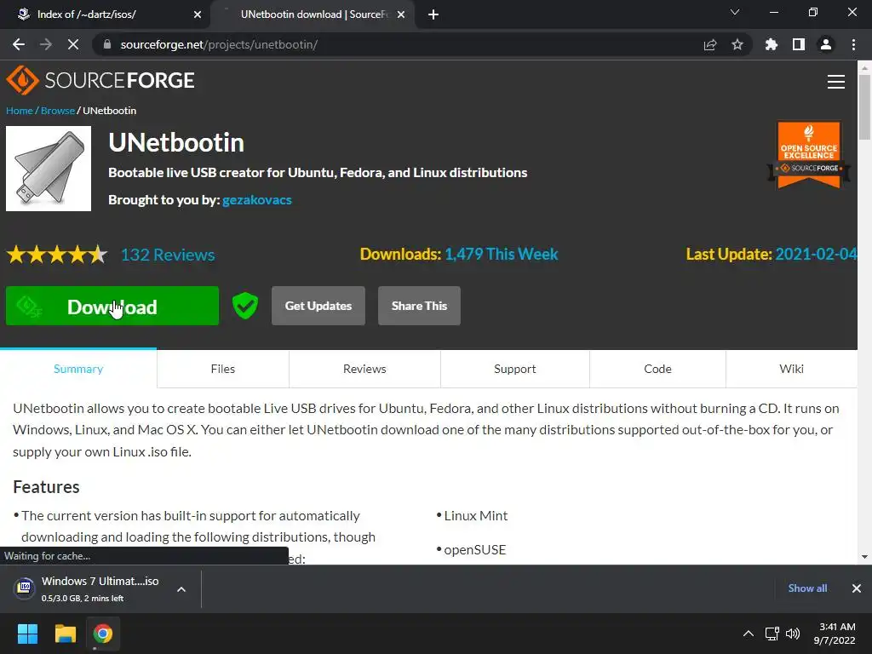Click the 'UNetbootin' page title heading
Viewport: 872px width, 654px height.
(x=176, y=143)
